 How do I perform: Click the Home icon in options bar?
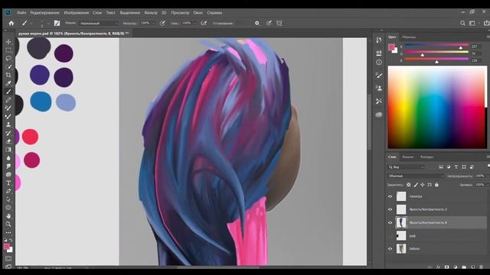pos(11,23)
